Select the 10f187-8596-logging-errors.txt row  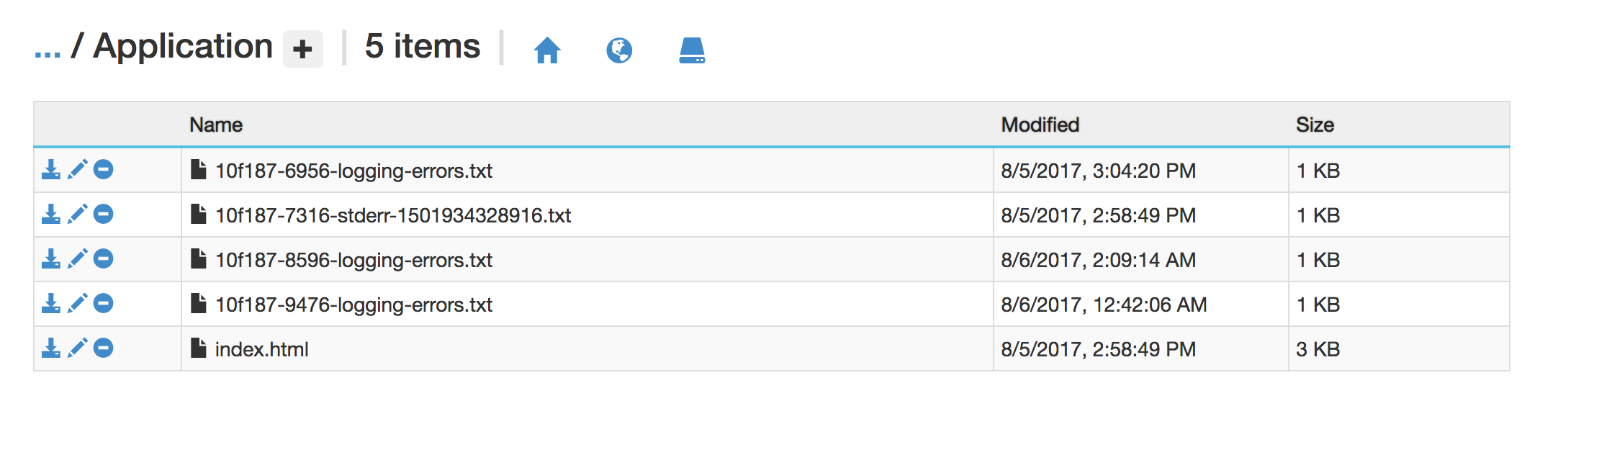355,260
